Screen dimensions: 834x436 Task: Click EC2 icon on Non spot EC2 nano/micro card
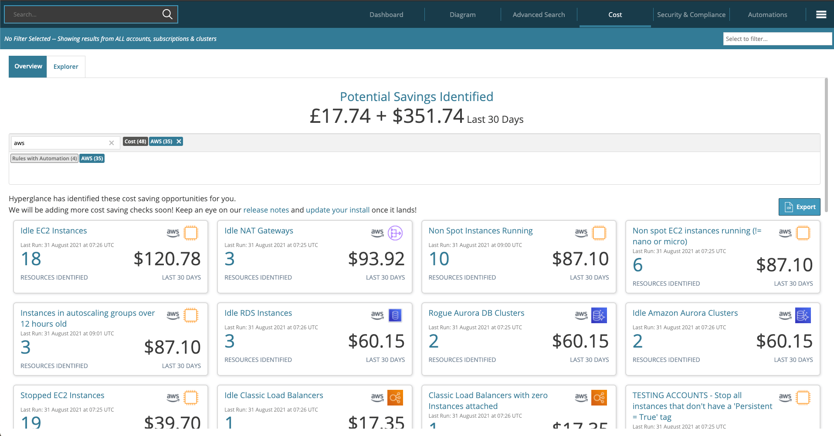click(803, 233)
